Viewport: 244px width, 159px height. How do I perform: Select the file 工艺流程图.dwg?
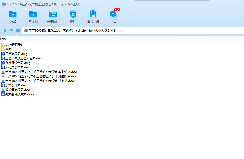click(14, 54)
